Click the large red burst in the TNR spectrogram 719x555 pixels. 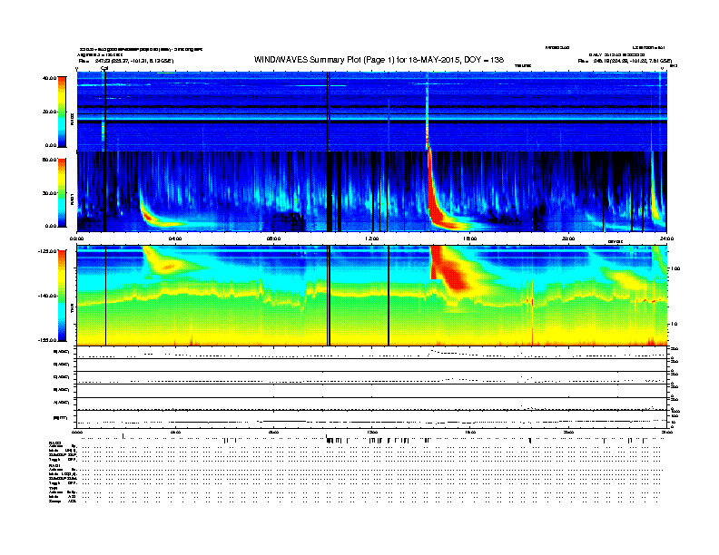pyautogui.click(x=452, y=270)
